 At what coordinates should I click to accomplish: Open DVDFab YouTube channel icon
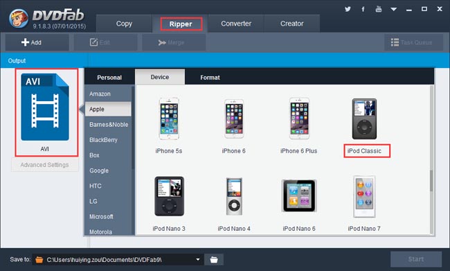pyautogui.click(x=379, y=9)
